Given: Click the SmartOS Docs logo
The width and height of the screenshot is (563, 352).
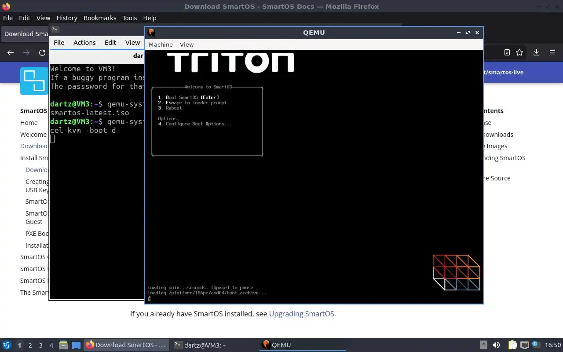Looking at the screenshot, I should pos(34,81).
